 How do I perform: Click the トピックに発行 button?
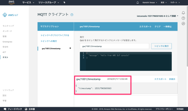pos(162,46)
